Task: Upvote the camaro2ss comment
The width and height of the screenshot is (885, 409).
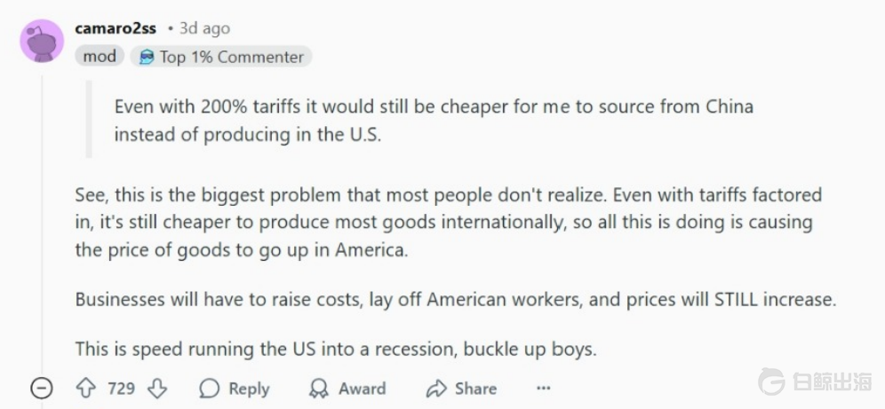Action: pos(86,389)
